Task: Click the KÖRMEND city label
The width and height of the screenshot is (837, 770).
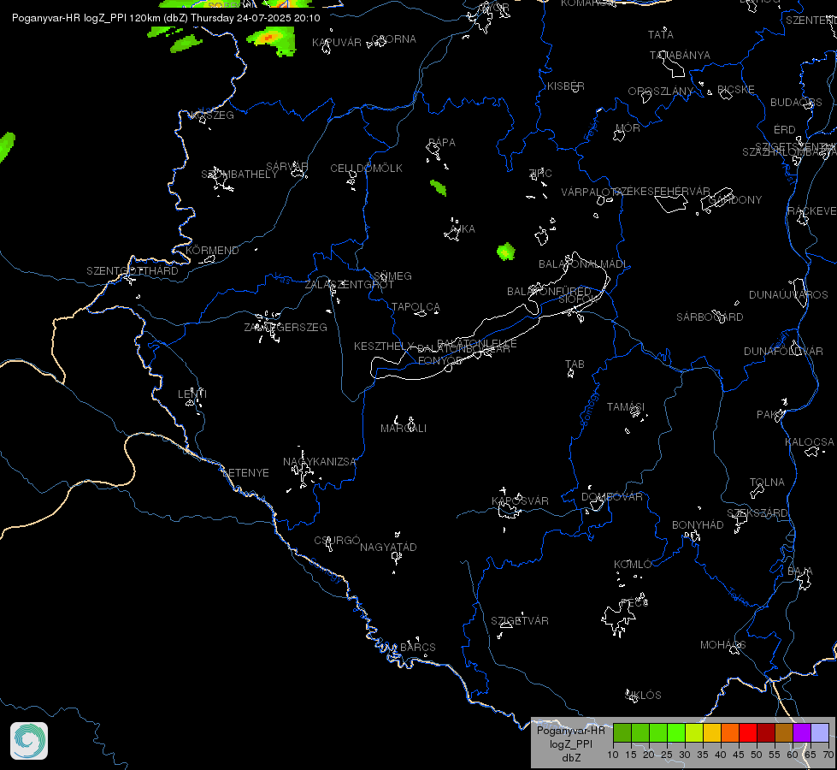Action: coord(212,250)
